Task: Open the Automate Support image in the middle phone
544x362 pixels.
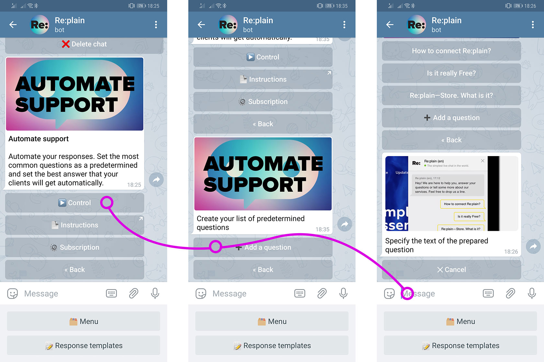Action: [263, 174]
